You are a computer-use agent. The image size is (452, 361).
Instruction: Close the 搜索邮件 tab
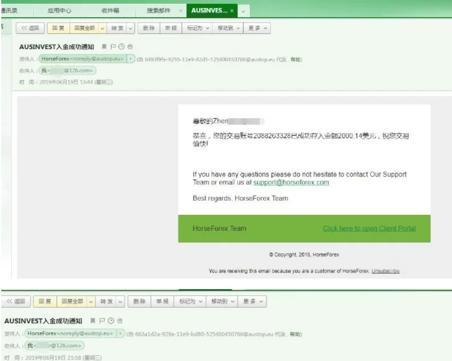point(180,11)
